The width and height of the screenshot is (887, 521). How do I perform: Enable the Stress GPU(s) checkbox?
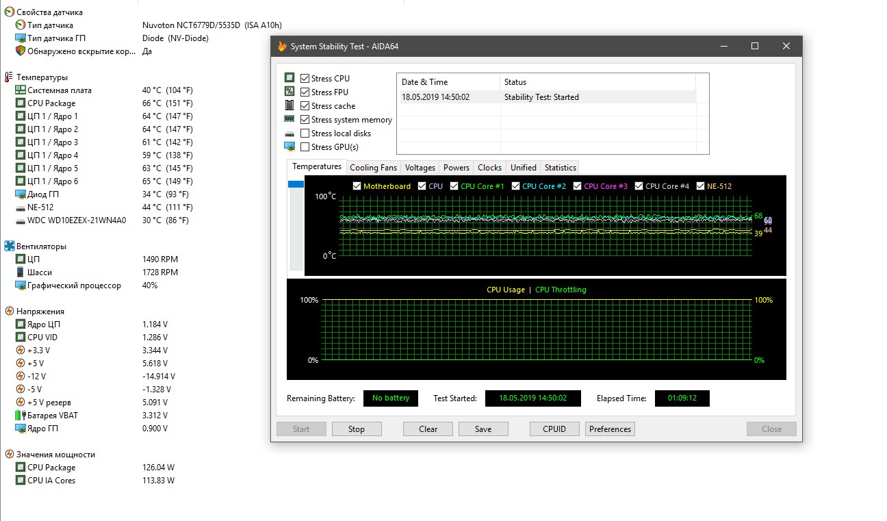click(305, 147)
